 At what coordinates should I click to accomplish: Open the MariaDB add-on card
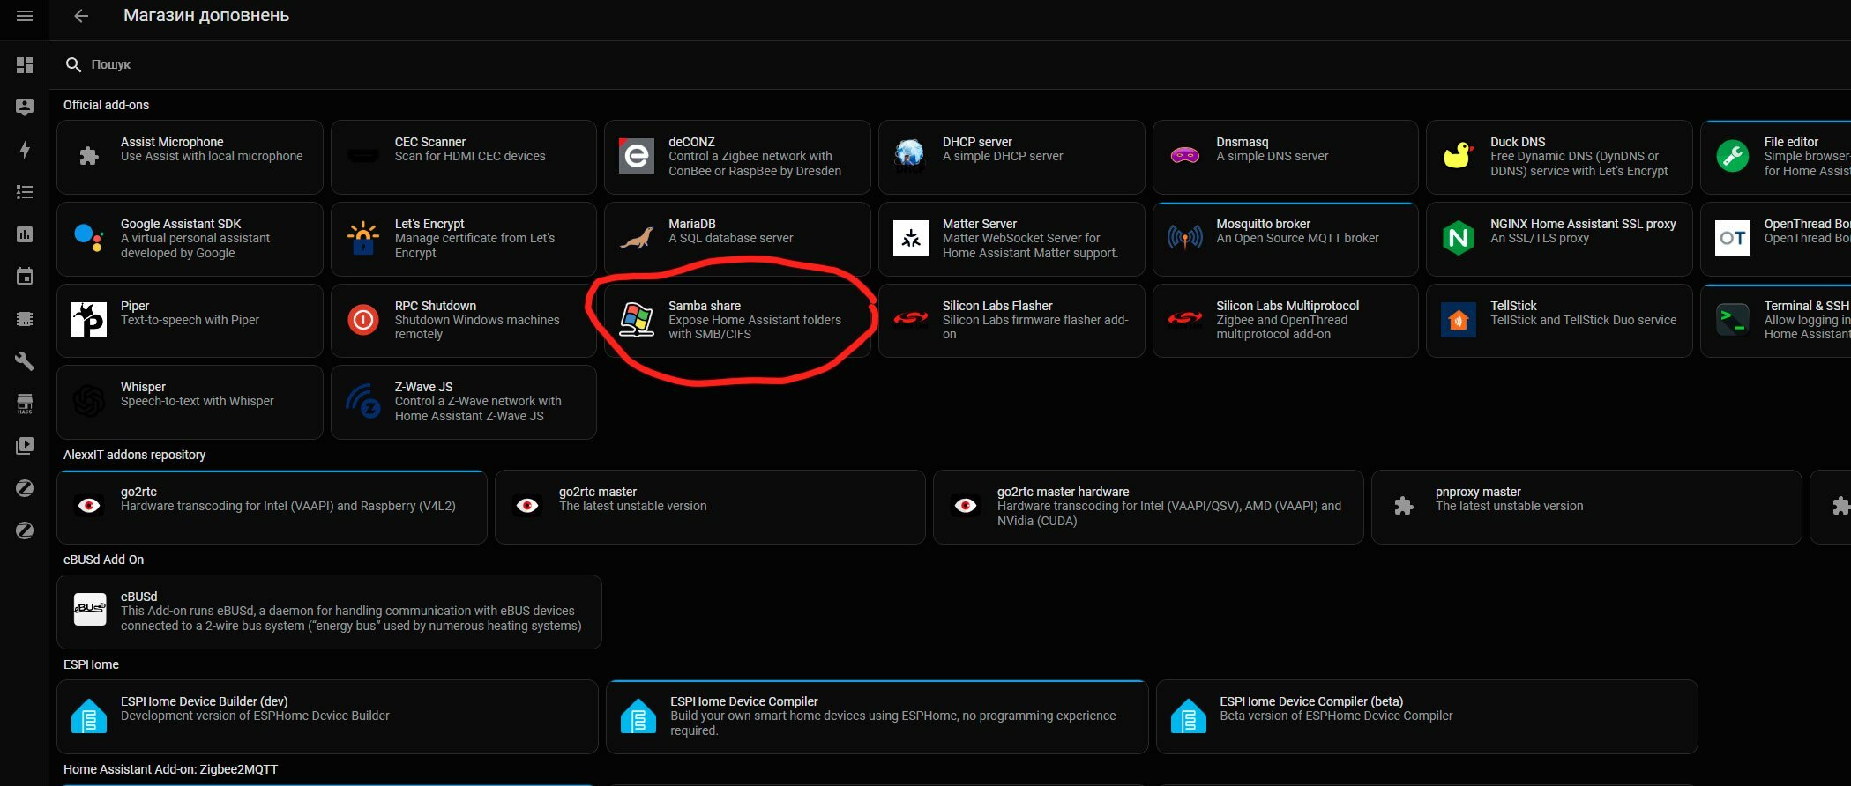(x=737, y=239)
